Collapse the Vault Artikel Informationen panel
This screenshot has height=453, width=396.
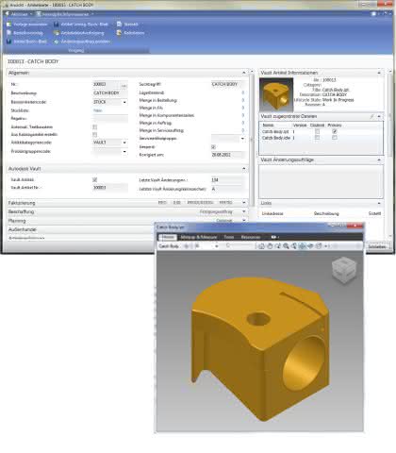[379, 73]
